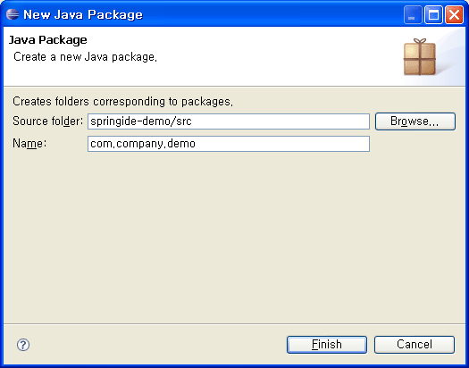This screenshot has height=368, width=469.
Task: Browse for a source folder
Action: [x=415, y=121]
